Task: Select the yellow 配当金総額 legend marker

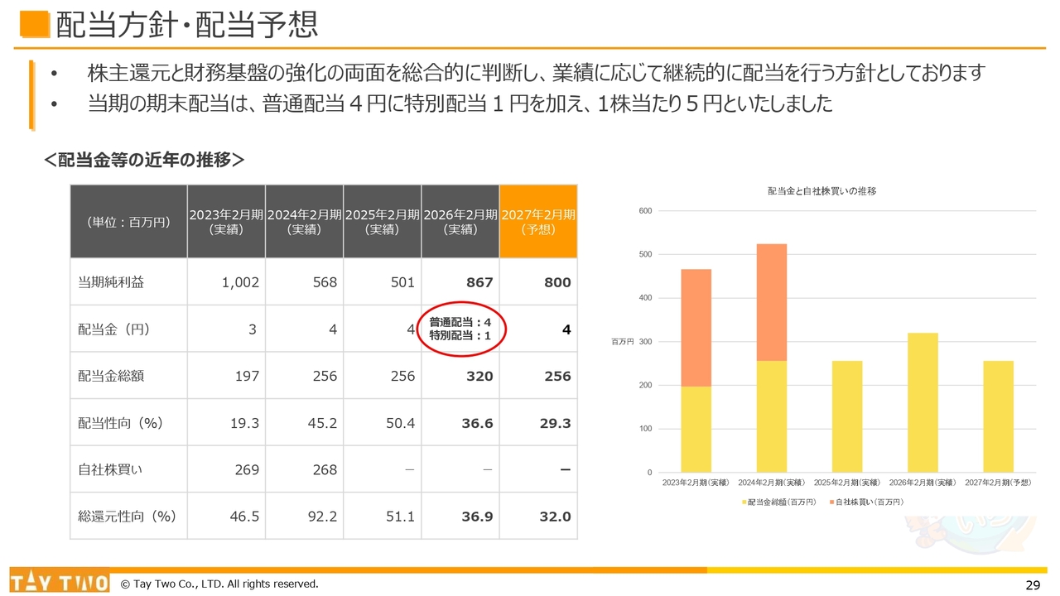Action: point(741,502)
